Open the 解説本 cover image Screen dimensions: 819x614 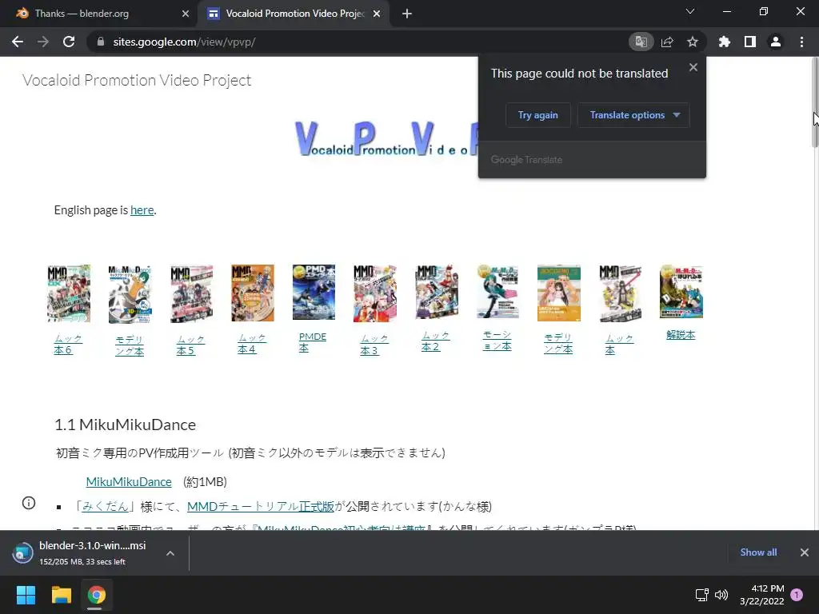681,291
